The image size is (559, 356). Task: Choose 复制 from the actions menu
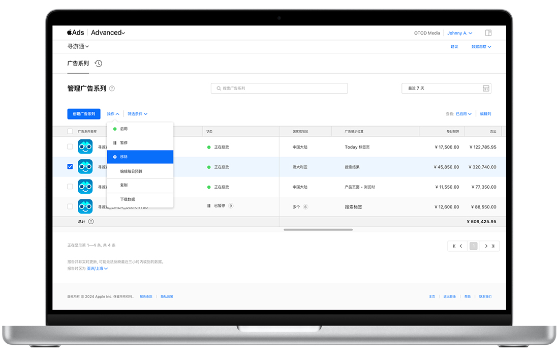140,185
